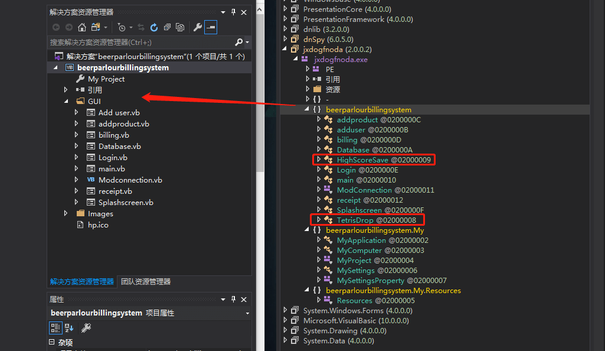Click the 资源 folder icon in dnSpy
The image size is (605, 351).
pyautogui.click(x=317, y=89)
